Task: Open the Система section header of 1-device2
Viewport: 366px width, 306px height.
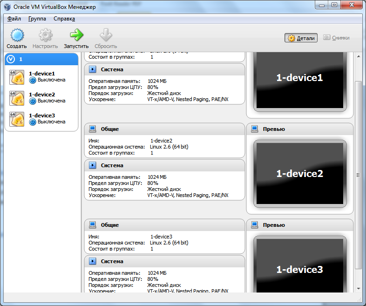Action: pos(164,165)
